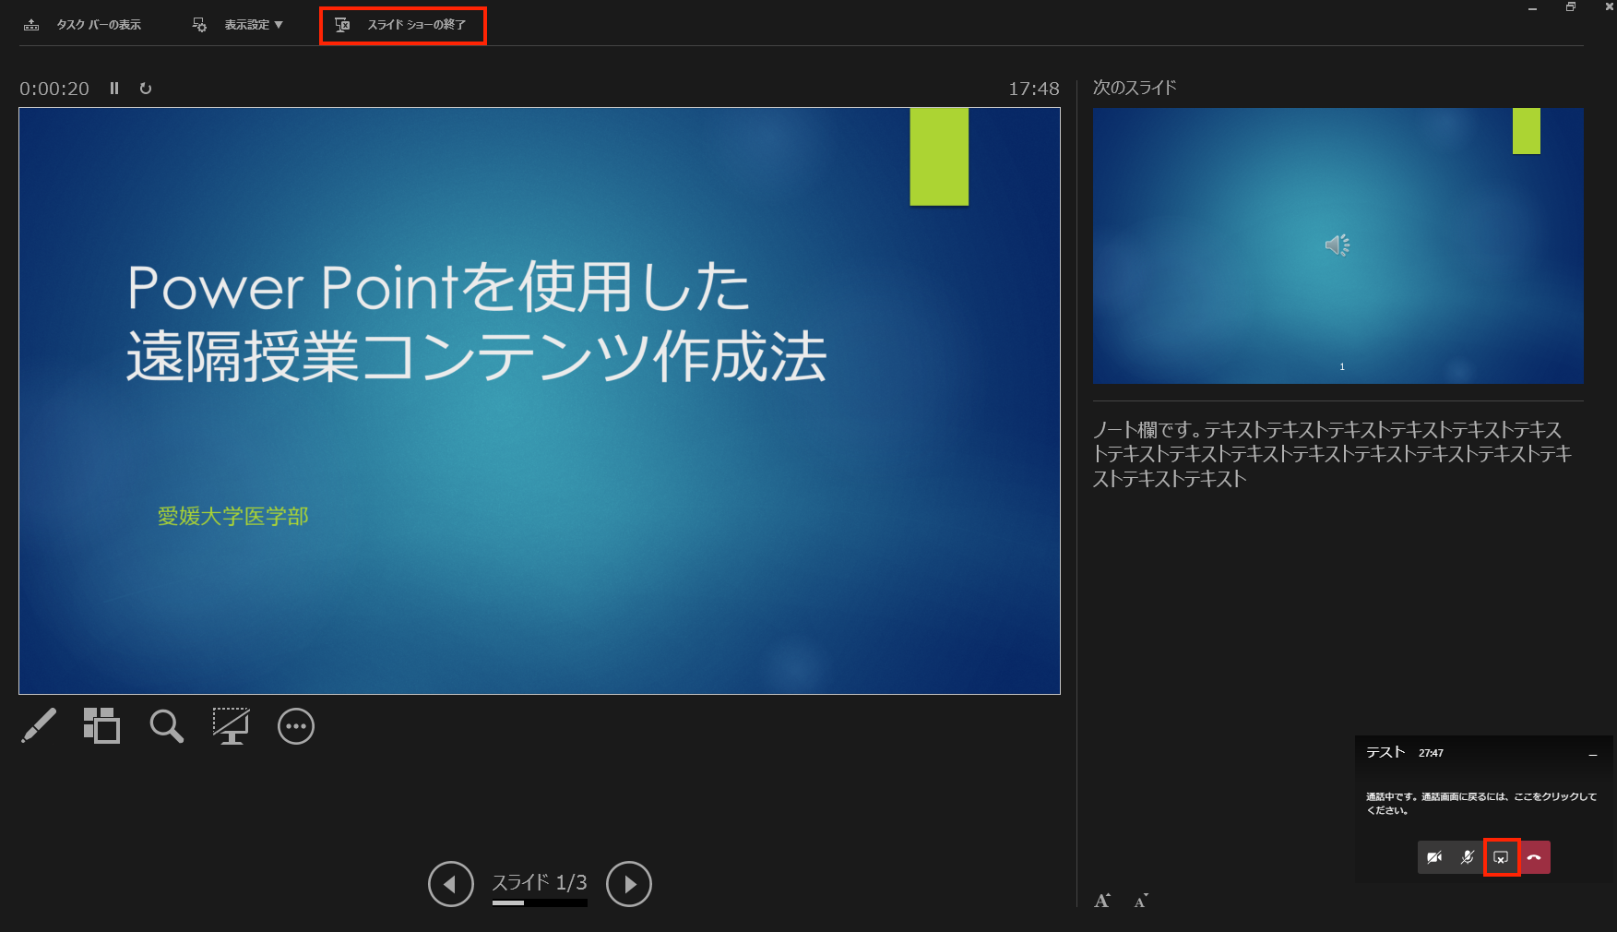The height and width of the screenshot is (932, 1617).
Task: Select the pen and laser pointer tool
Action: (39, 726)
